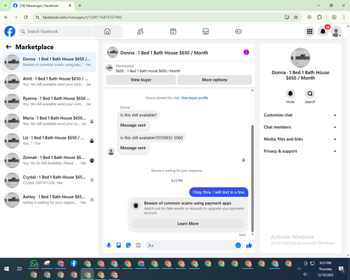The image size is (350, 280).
Task: Open the Friends tab icon
Action: 140,31
